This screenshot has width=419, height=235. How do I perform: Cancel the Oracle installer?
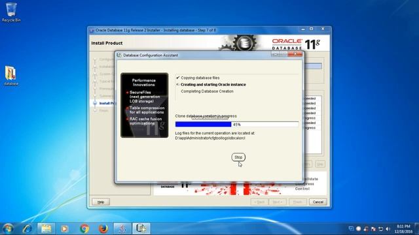coord(318,202)
